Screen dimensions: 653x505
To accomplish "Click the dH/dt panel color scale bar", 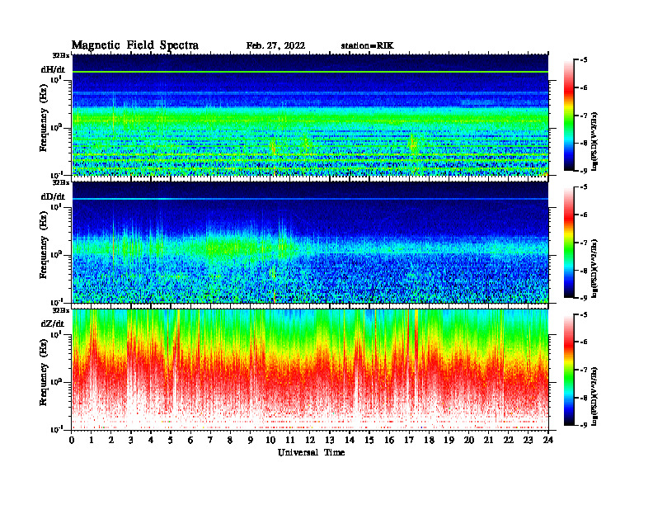I will (569, 116).
